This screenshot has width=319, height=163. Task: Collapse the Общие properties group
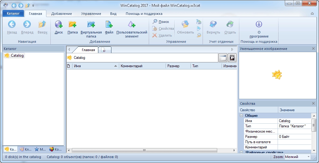coord(242,116)
